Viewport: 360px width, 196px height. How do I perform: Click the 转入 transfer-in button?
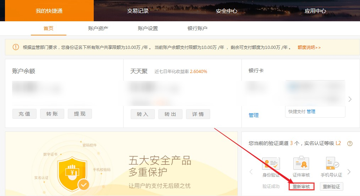coord(142,114)
